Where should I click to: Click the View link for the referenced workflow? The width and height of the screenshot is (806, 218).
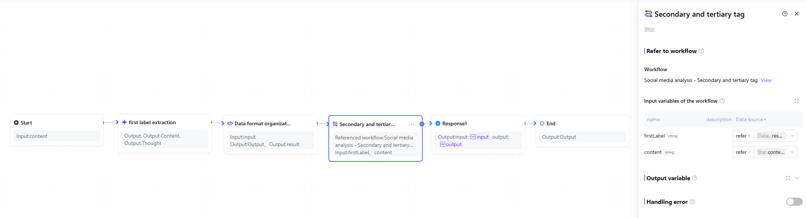[x=766, y=80]
